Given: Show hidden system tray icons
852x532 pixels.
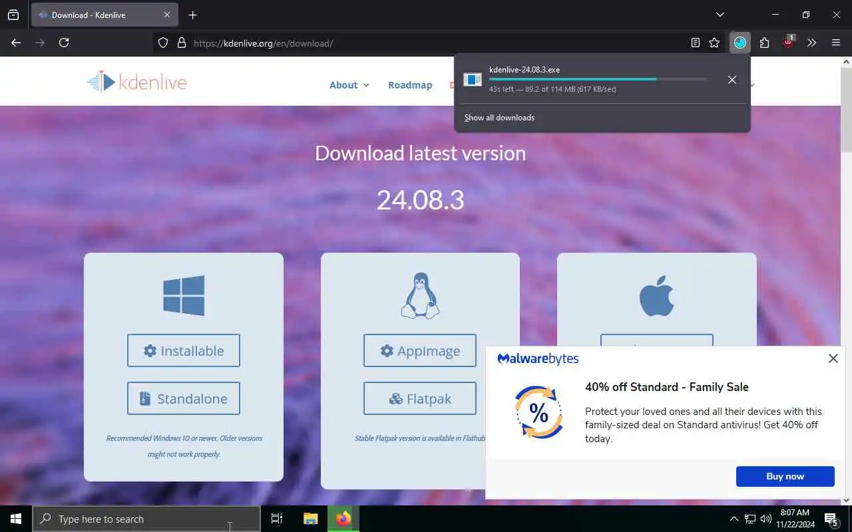Looking at the screenshot, I should tap(734, 519).
